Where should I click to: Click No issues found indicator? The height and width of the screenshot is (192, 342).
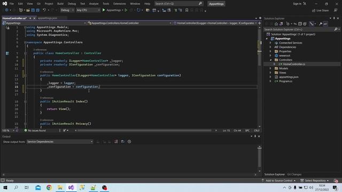[x=35, y=130]
